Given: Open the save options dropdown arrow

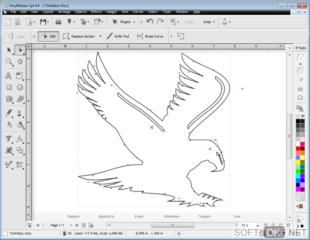Looking at the screenshot, I should (x=48, y=22).
